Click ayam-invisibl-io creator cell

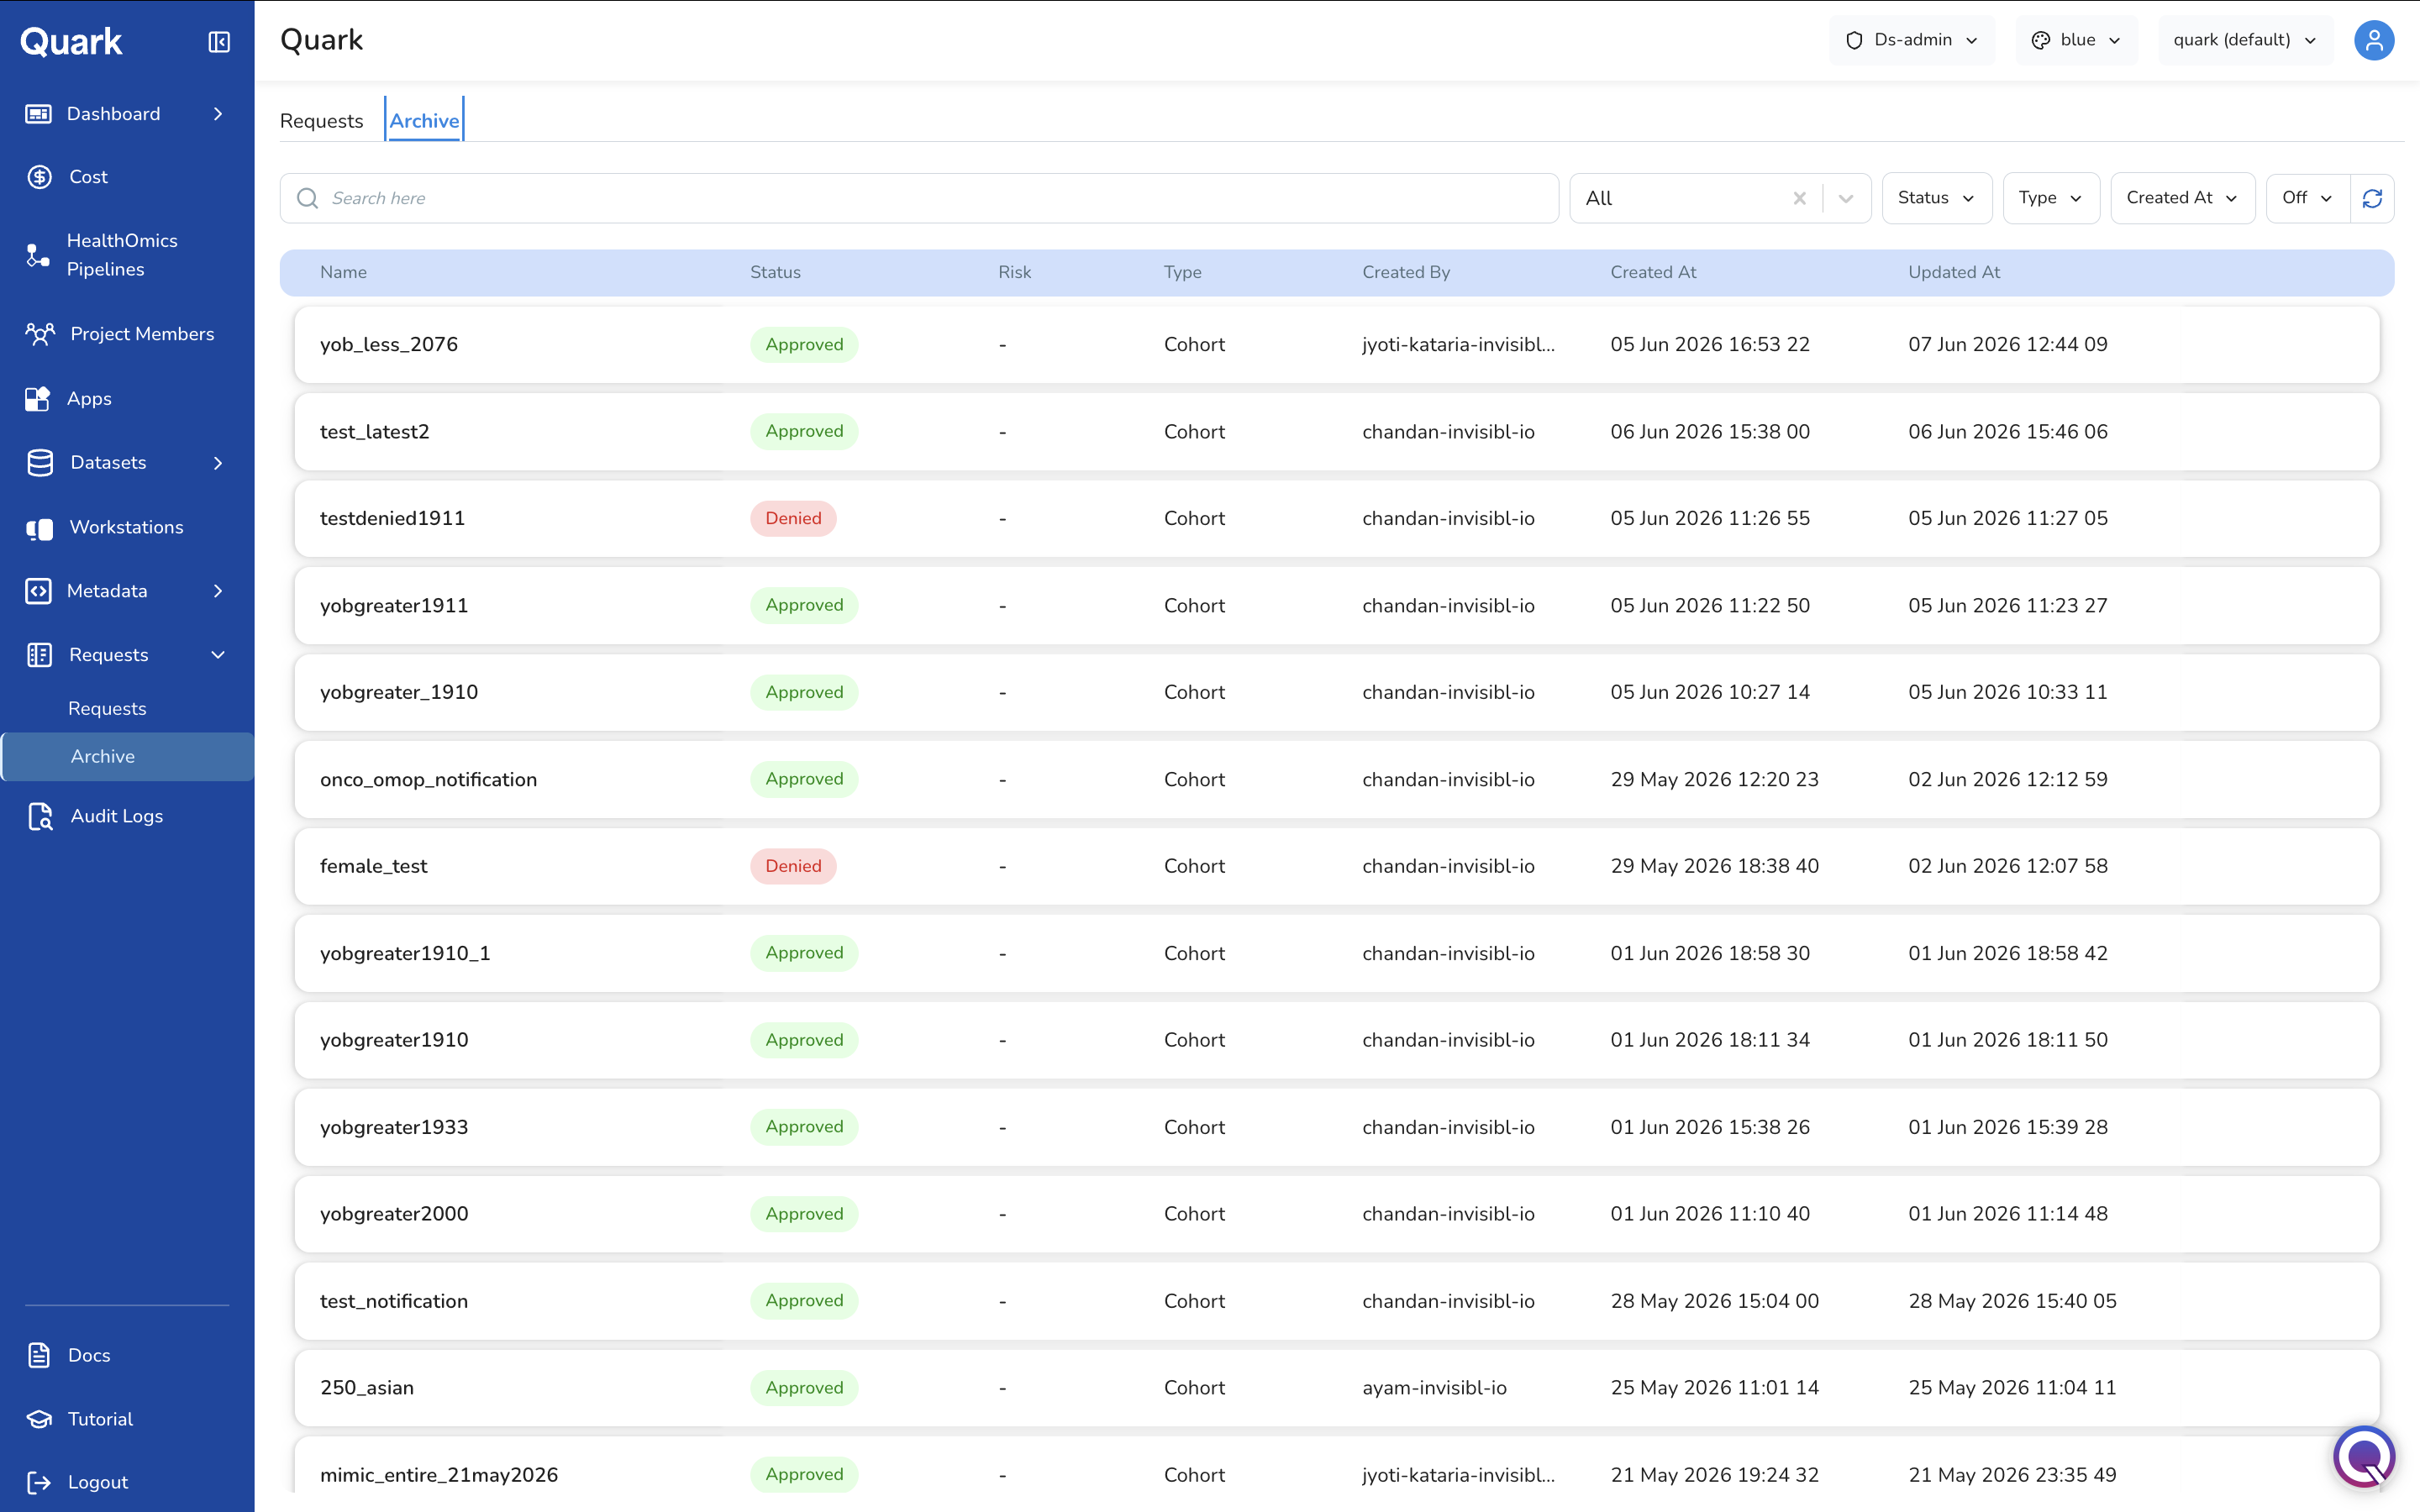[x=1434, y=1388]
